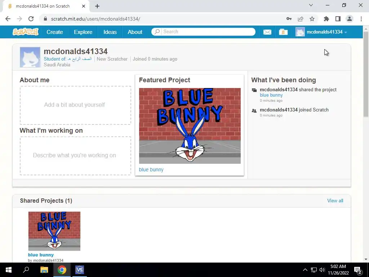This screenshot has width=369, height=277.
Task: Click the Featured Project blue bunny image
Action: (190, 126)
